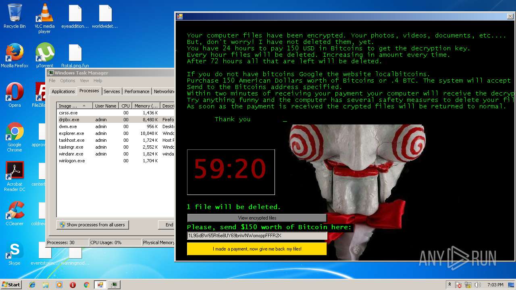
Task: Open Windows Media Player from taskbar
Action: pyautogui.click(x=59, y=285)
